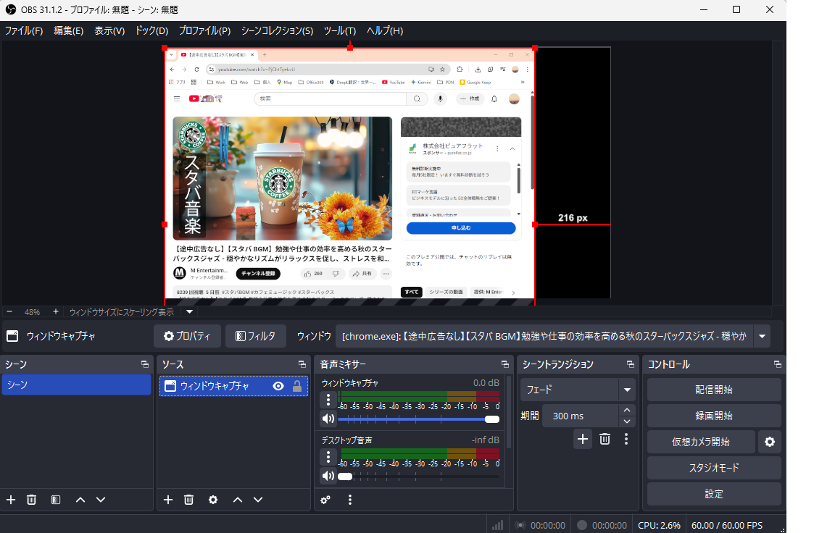Toggle lock on ウィンドウキャプチャ source
Screen dimensions: 835x533
coord(297,387)
